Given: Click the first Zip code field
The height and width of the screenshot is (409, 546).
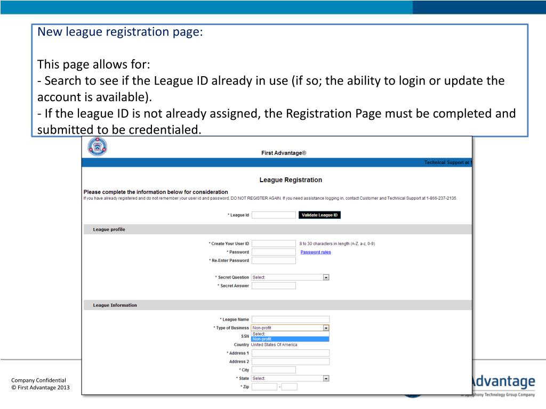Looking at the screenshot, I should tap(264, 387).
